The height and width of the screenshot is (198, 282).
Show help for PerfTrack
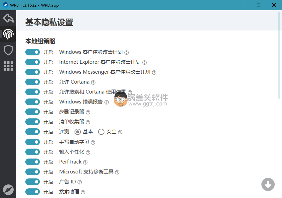click(x=85, y=162)
